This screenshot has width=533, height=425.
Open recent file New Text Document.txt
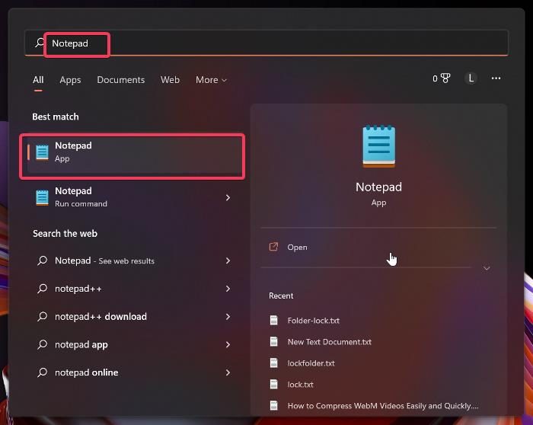click(x=330, y=342)
